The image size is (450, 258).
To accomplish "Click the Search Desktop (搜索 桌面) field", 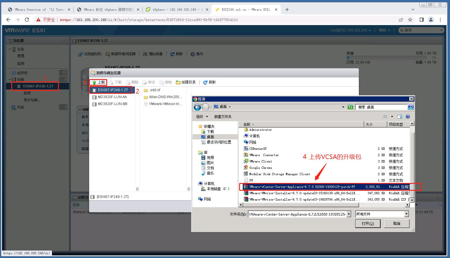I will point(381,107).
